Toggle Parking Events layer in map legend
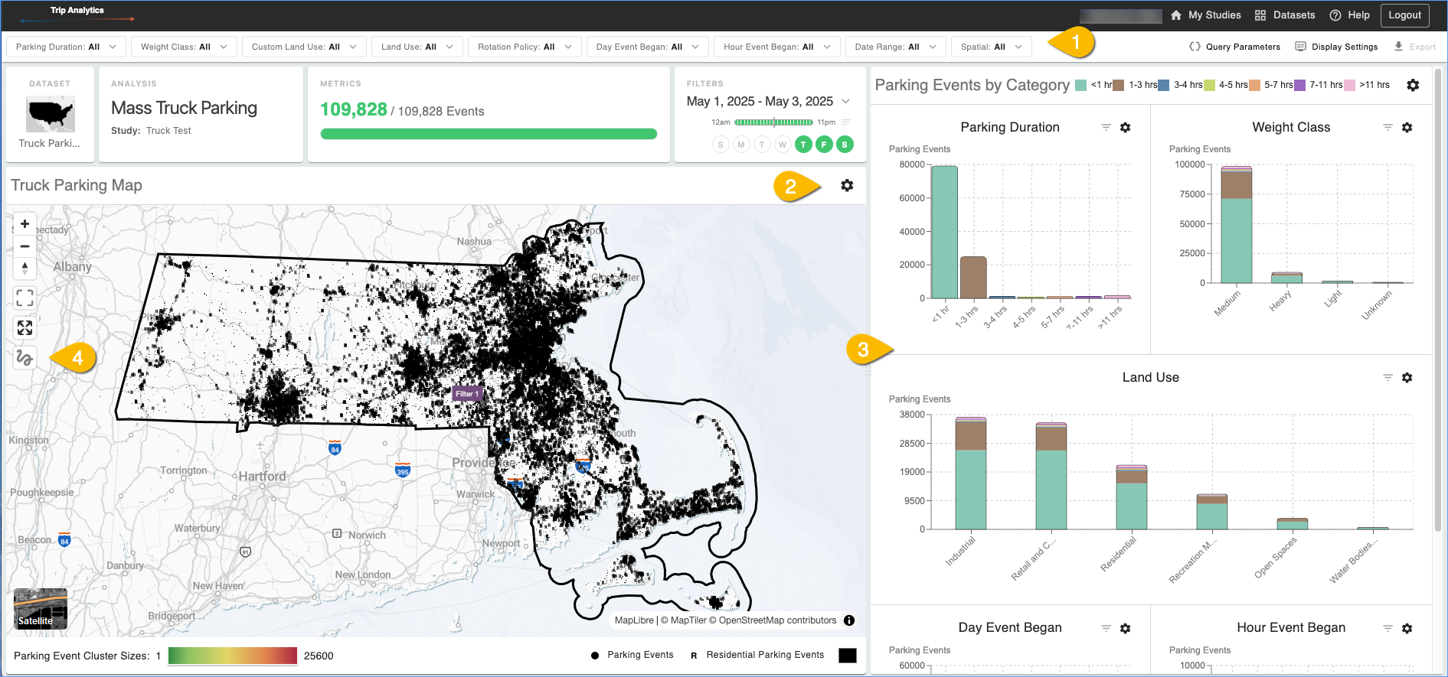The width and height of the screenshot is (1448, 677). [632, 655]
